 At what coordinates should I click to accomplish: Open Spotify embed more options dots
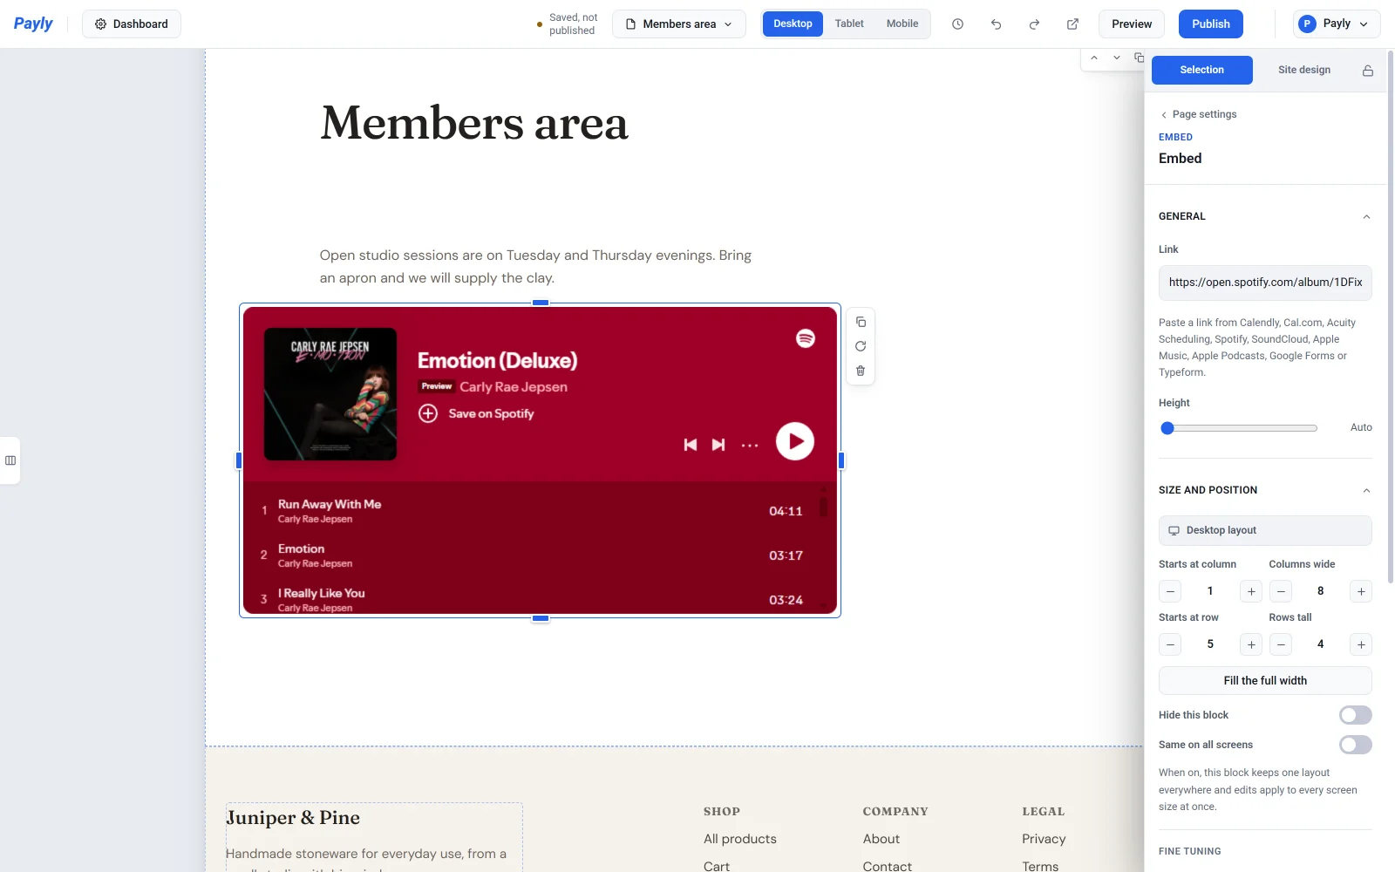pyautogui.click(x=750, y=445)
